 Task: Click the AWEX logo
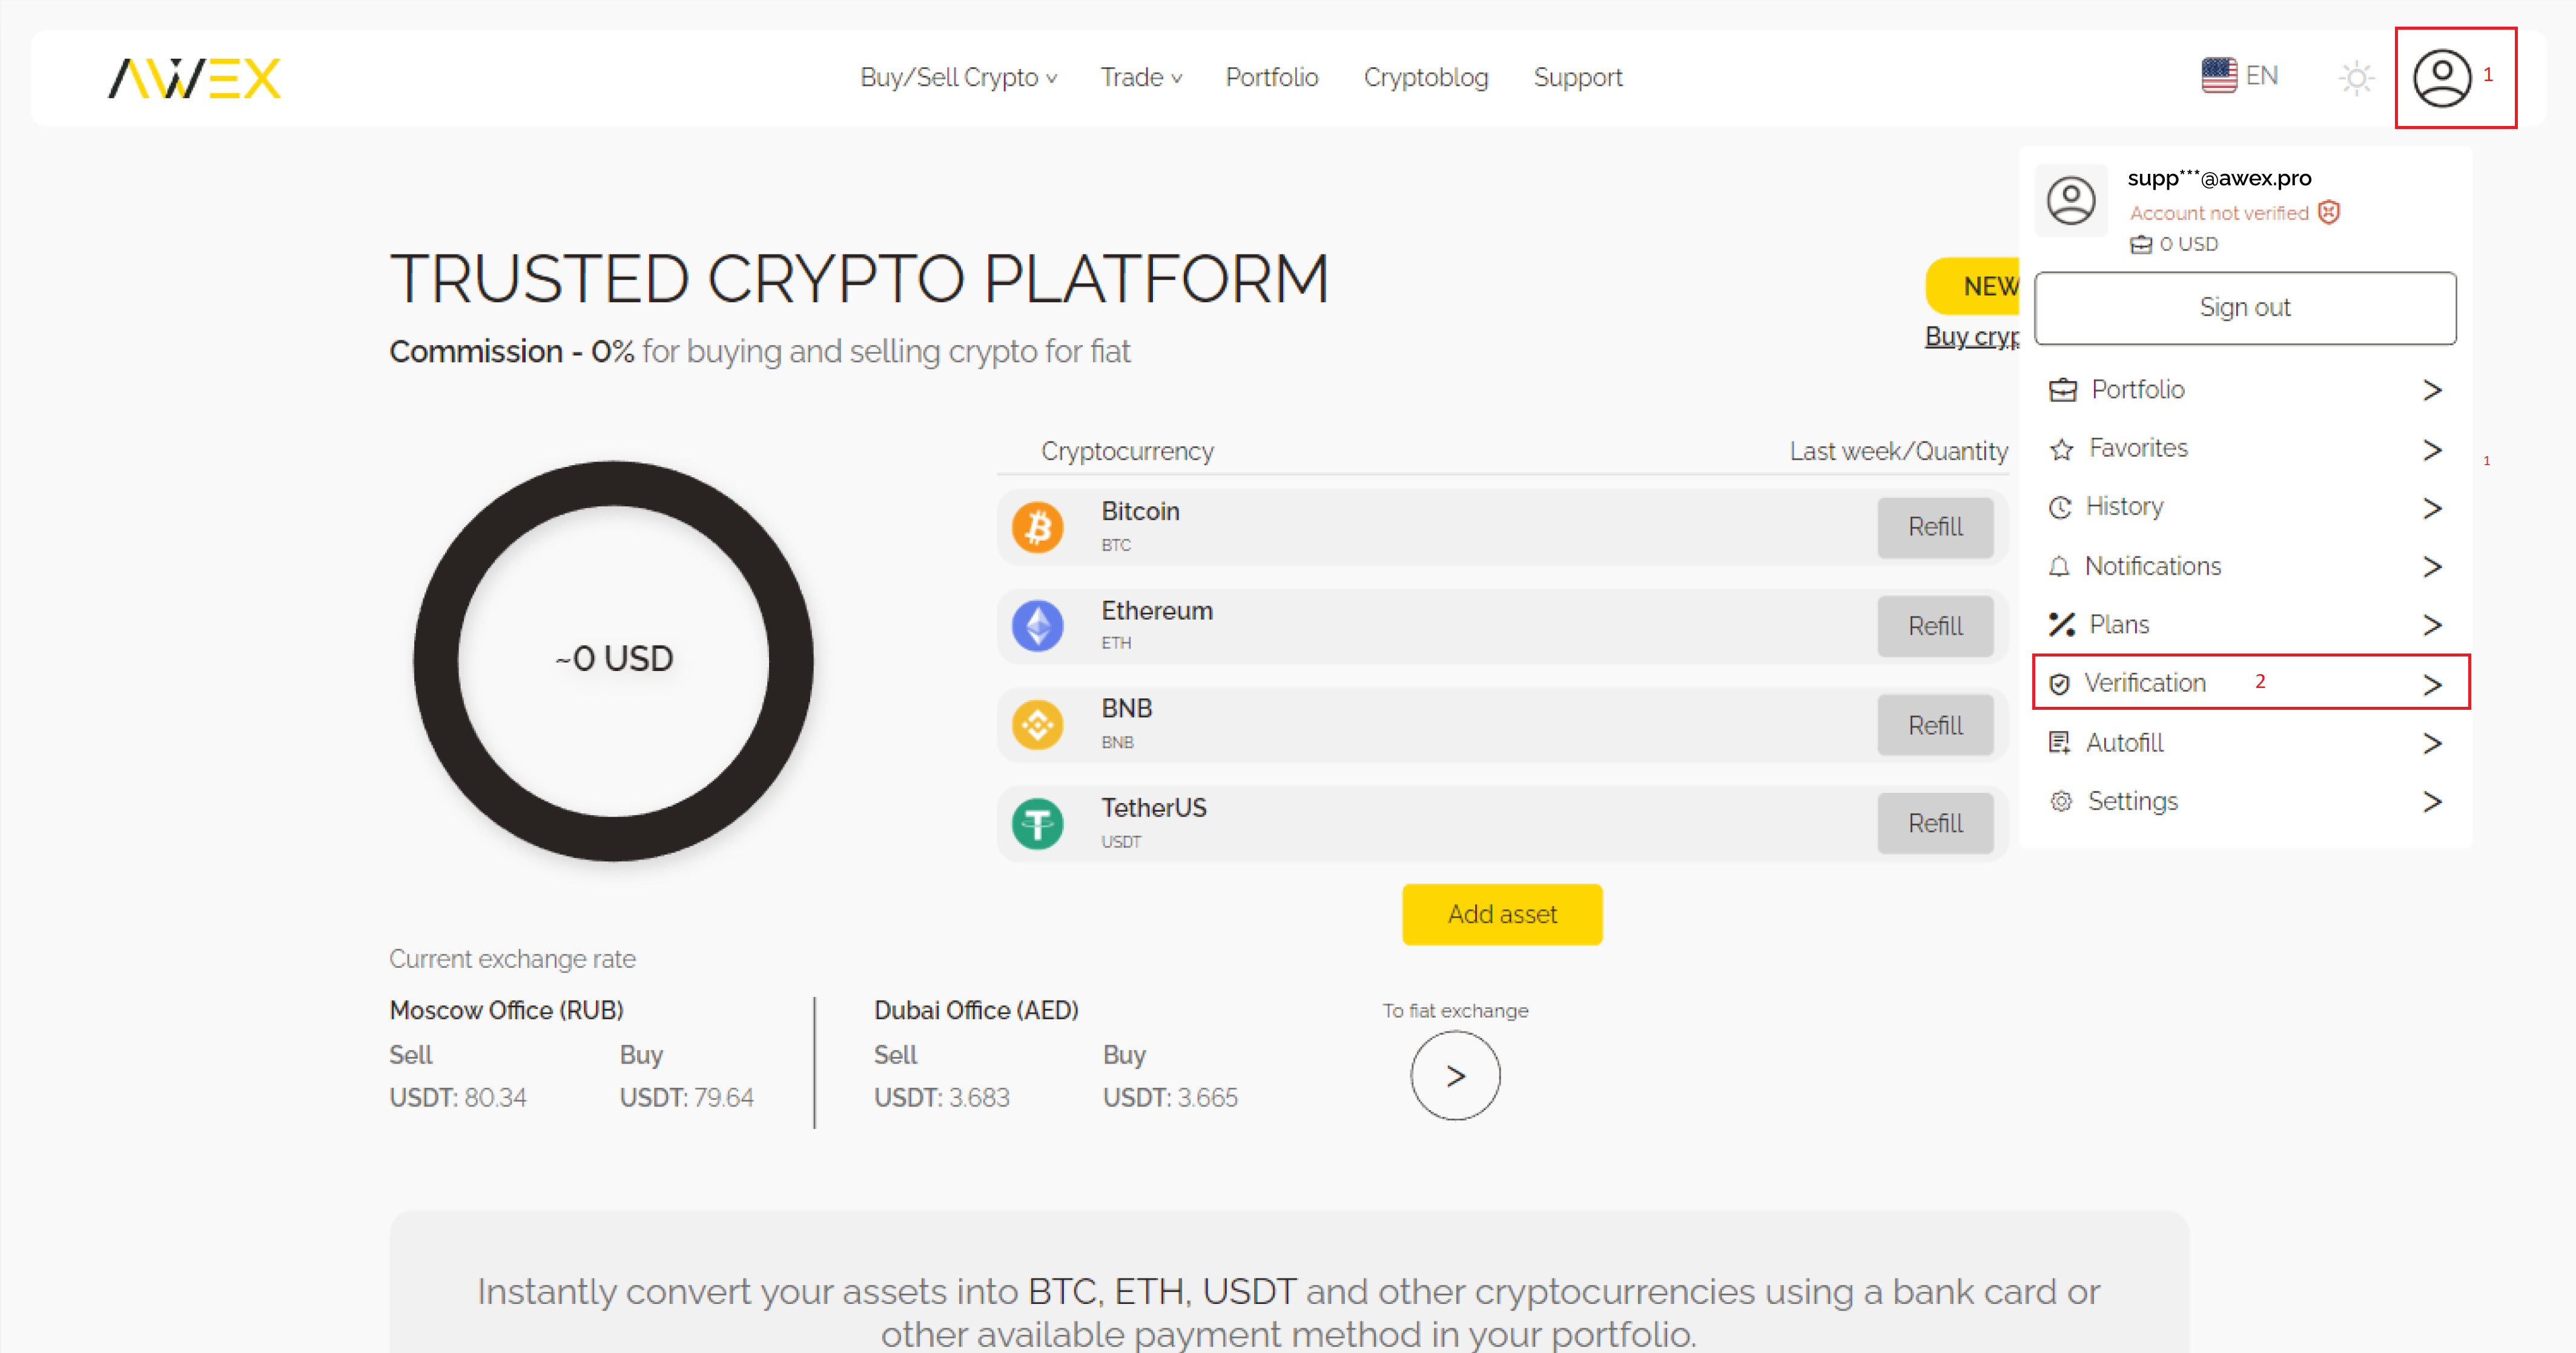(194, 78)
